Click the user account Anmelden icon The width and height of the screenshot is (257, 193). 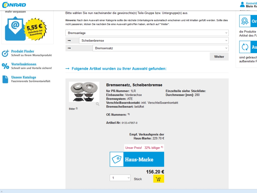click(242, 5)
